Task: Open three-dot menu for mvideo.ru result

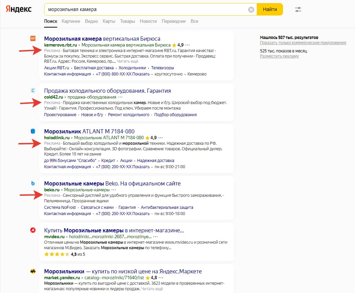Action: pos(155,236)
